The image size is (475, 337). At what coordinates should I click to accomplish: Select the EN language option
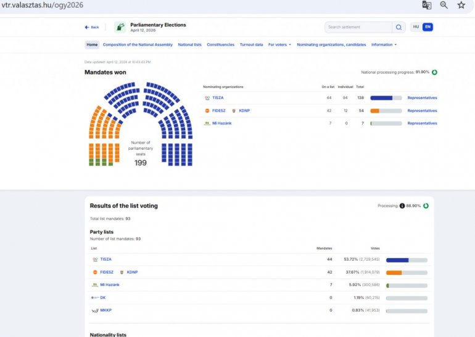tap(427, 27)
